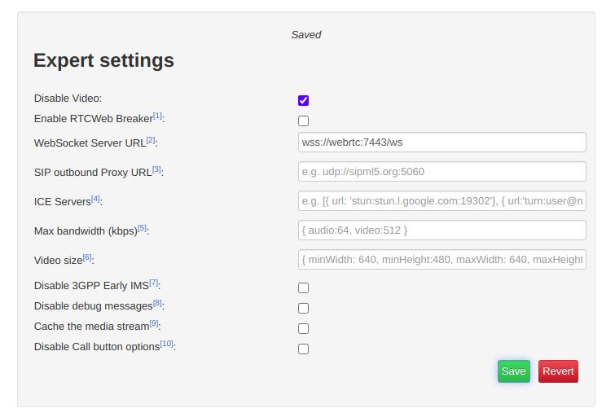Click the WebSocket Server URL field
615x417 pixels.
tap(442, 142)
